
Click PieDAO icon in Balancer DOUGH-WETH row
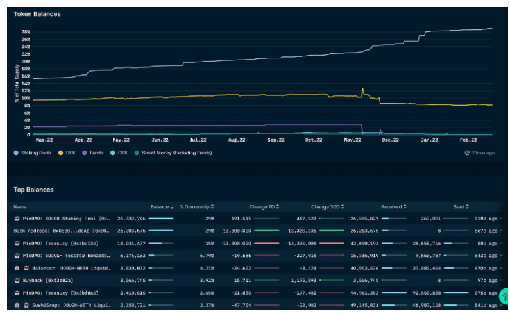click(x=26, y=268)
